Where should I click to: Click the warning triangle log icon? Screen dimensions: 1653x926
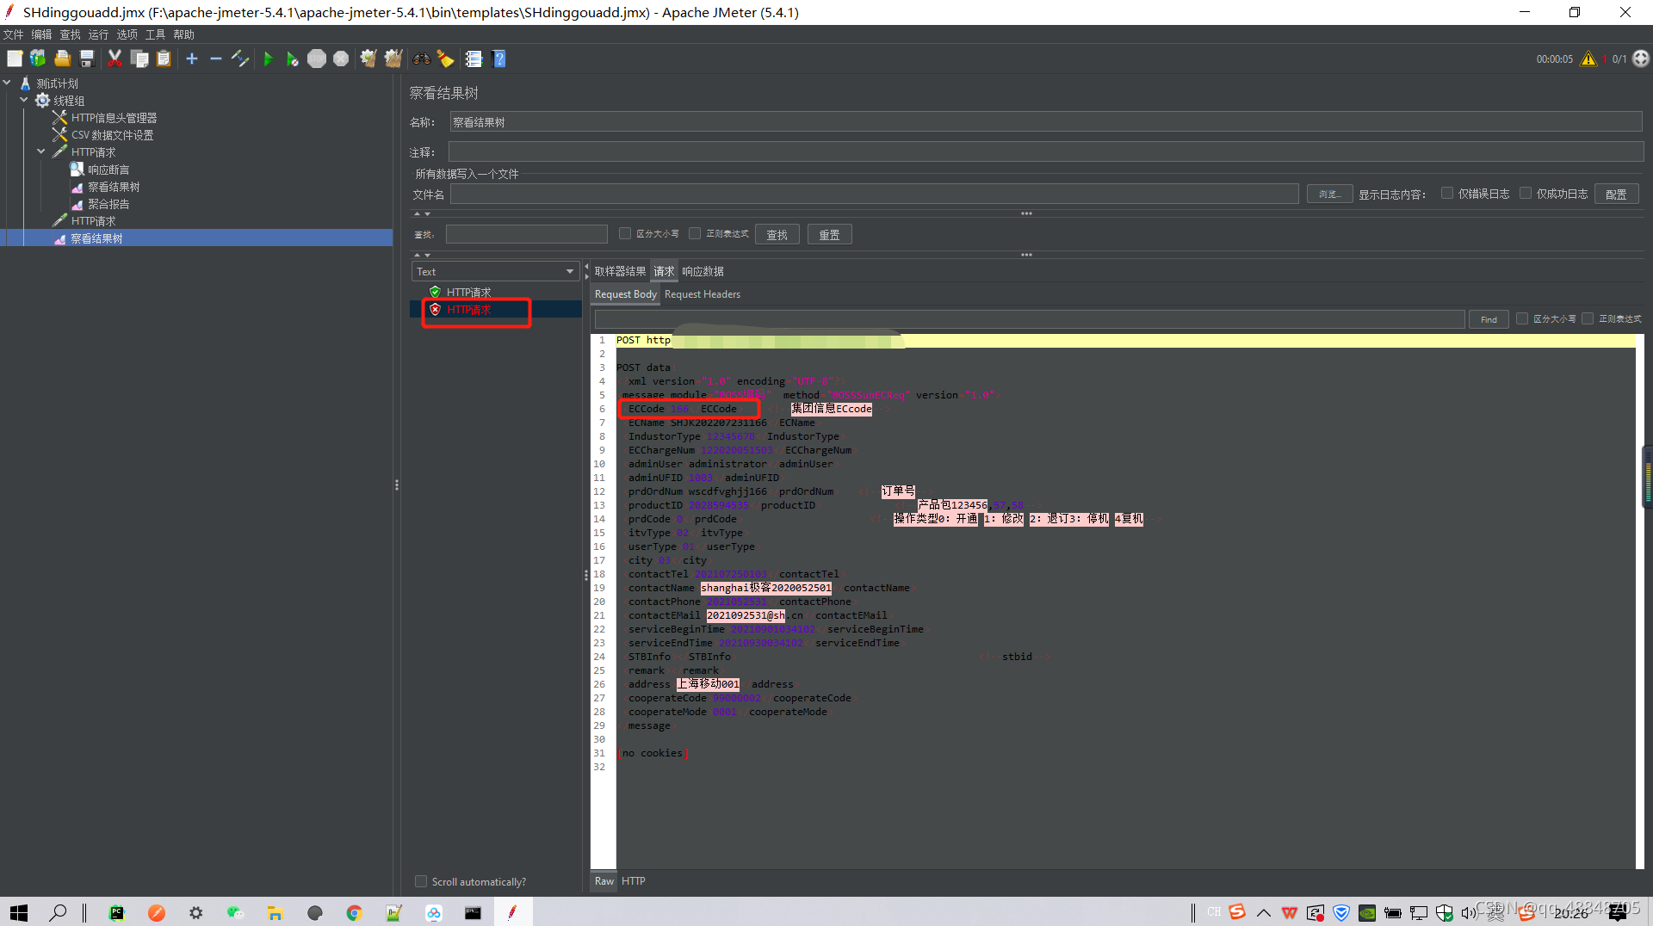point(1588,59)
